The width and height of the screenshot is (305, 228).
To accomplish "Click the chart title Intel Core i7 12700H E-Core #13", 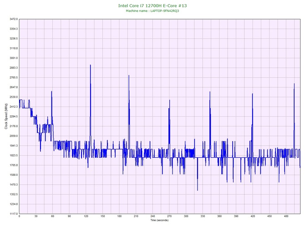I will (152, 5).
